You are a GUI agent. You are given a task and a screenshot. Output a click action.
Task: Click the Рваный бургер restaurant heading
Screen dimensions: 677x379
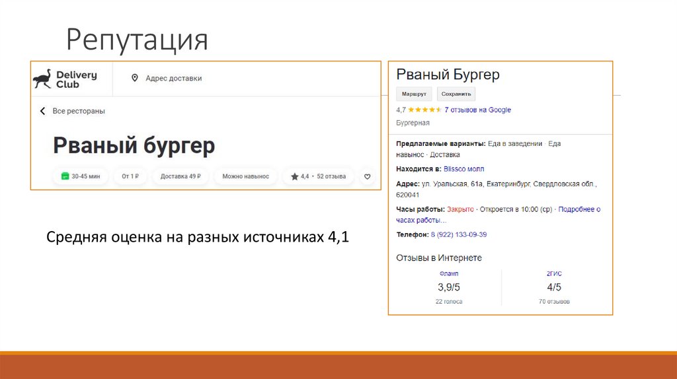134,145
